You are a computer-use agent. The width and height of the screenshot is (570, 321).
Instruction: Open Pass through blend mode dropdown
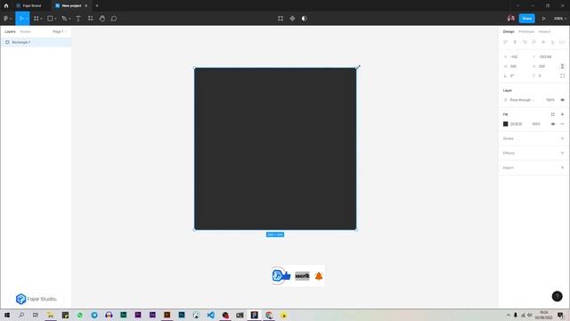(x=522, y=100)
